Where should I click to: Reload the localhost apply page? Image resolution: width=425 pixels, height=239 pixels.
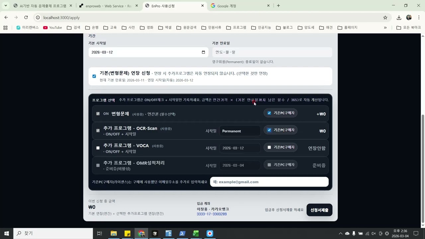coord(26,18)
